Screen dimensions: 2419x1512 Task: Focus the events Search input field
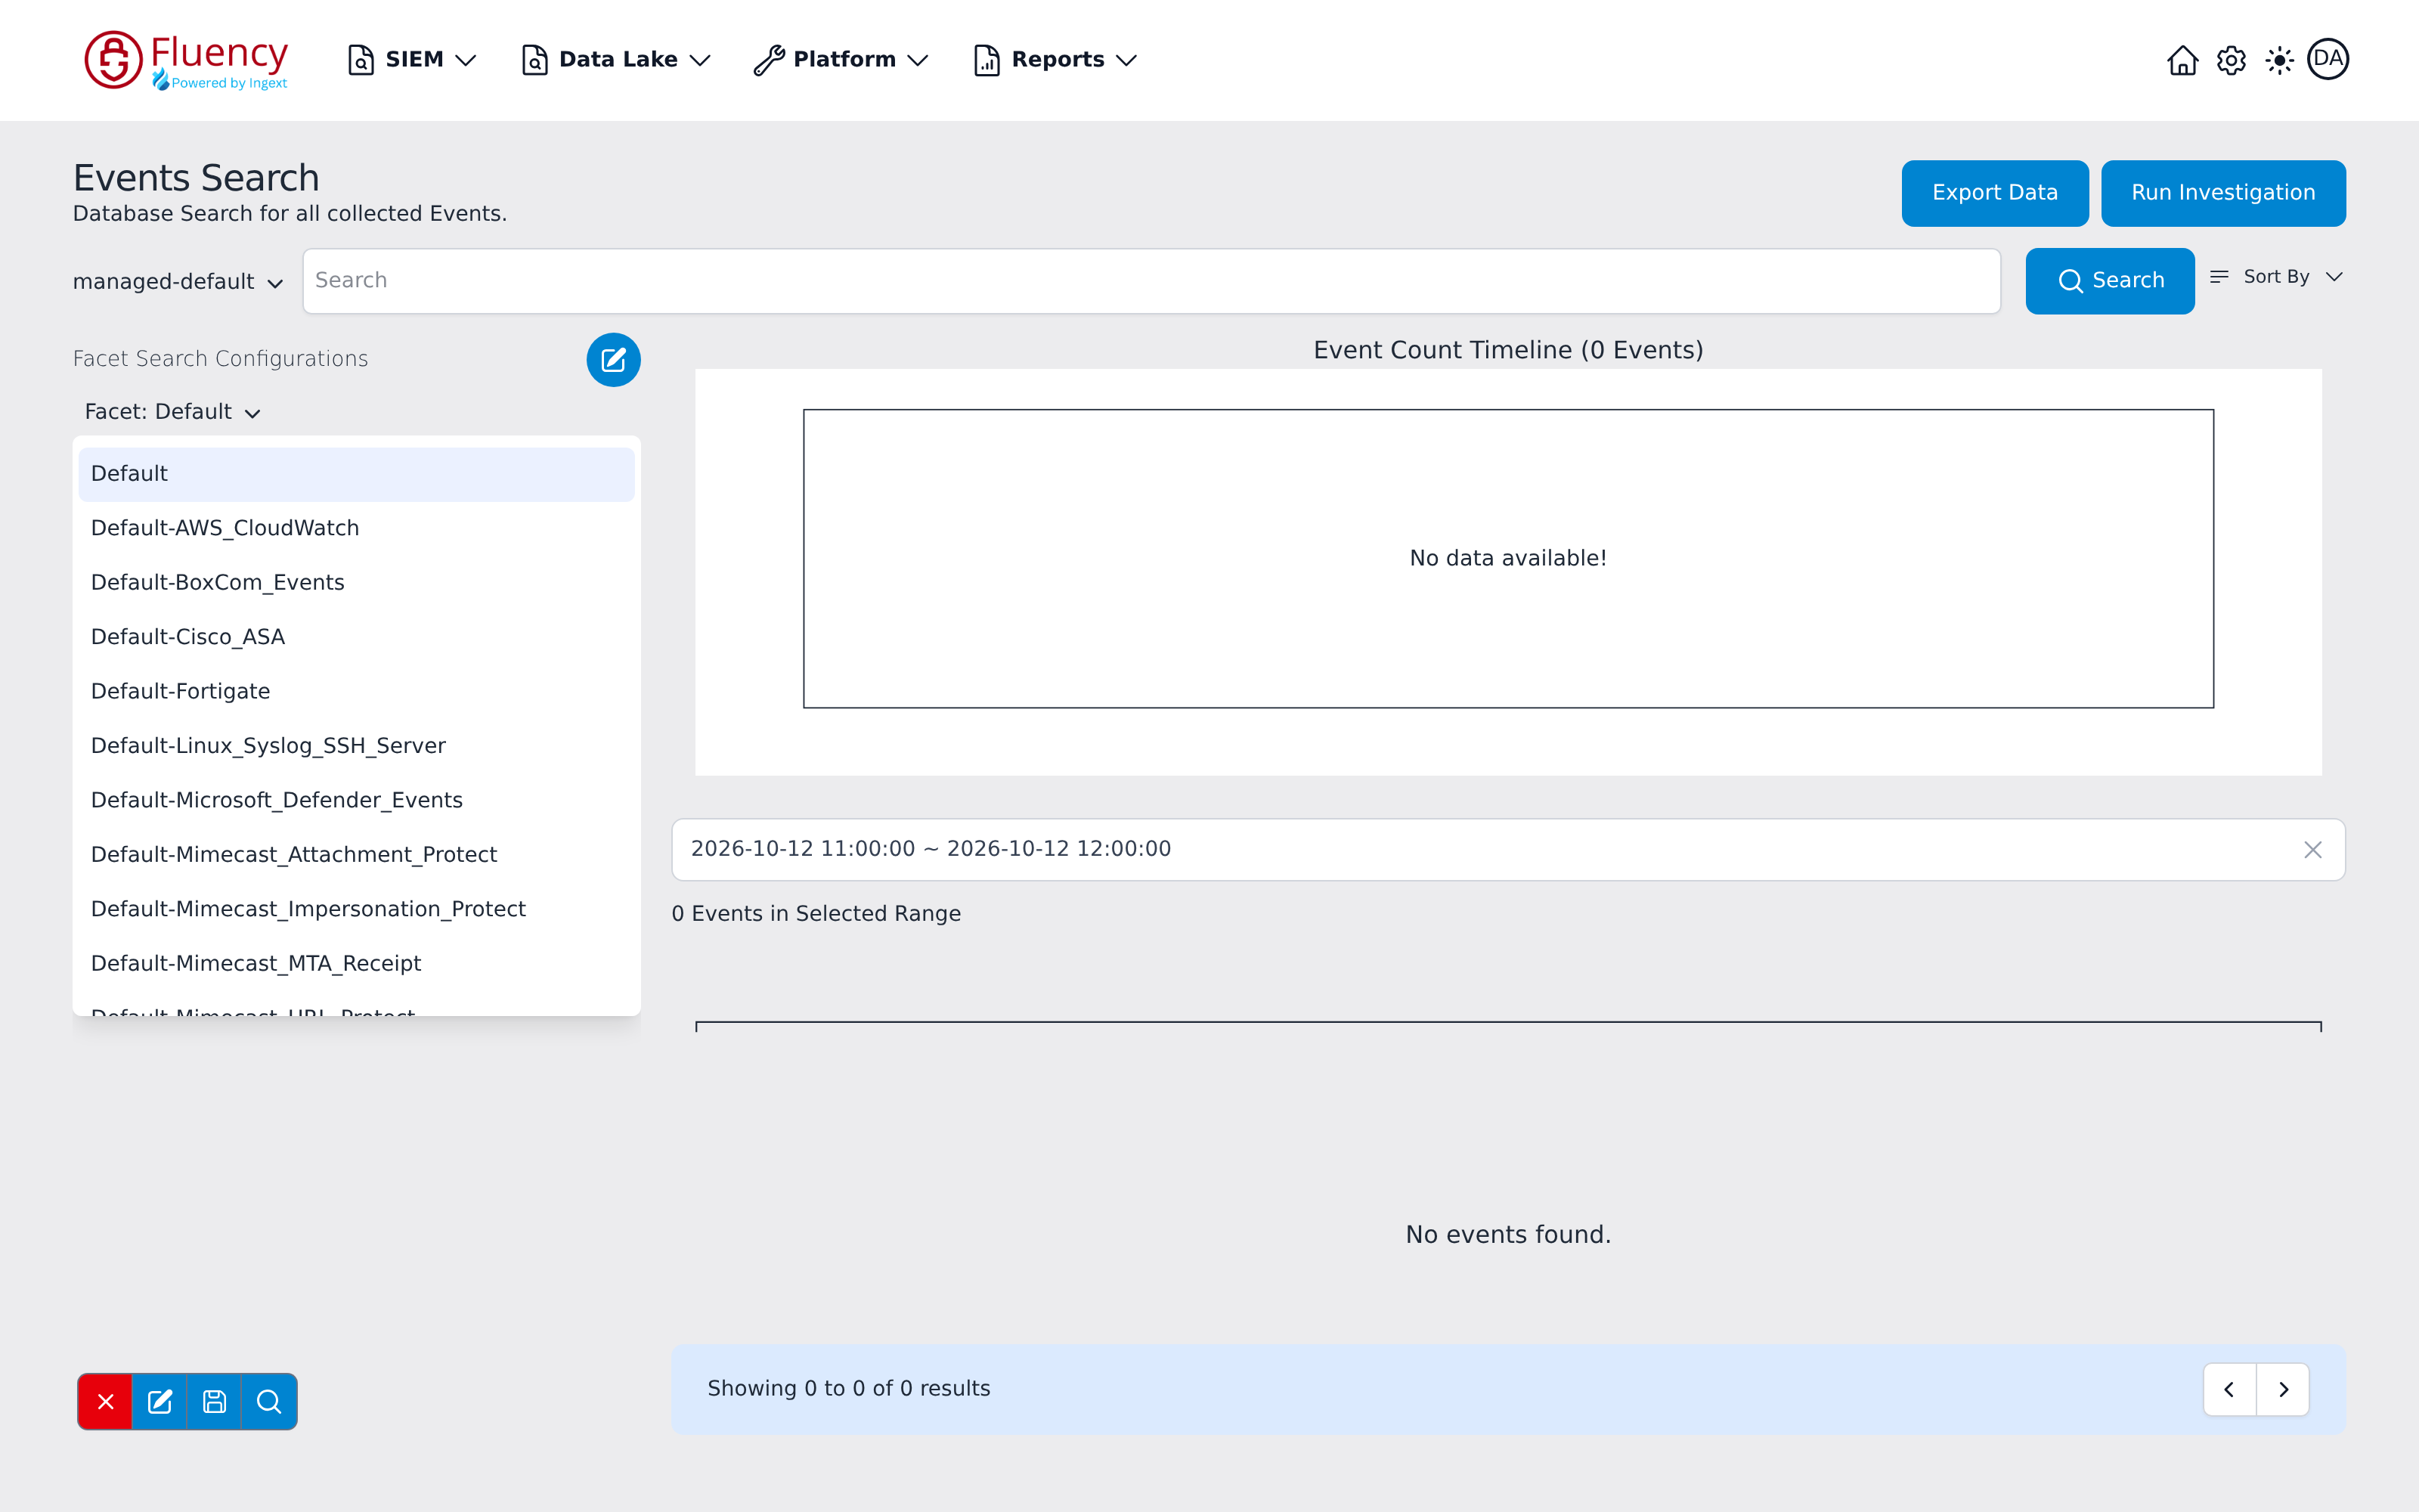click(1151, 281)
